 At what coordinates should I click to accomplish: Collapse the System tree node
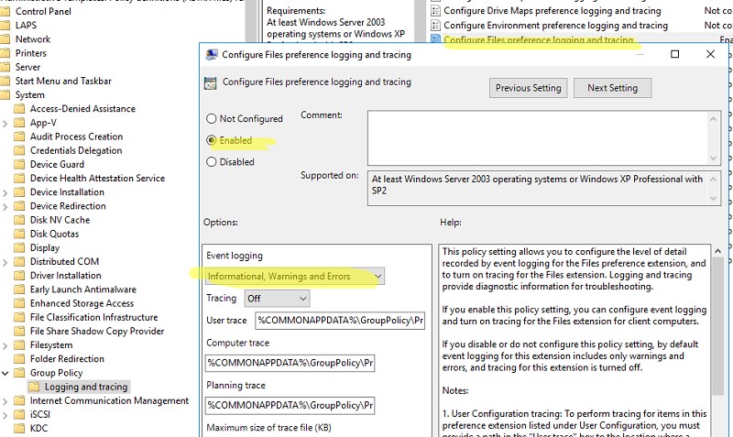(6, 95)
